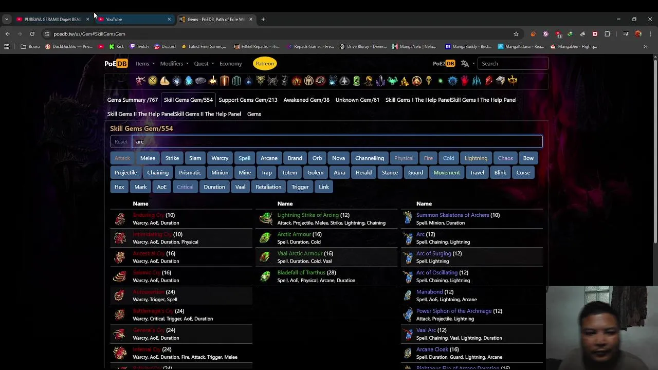Toggle the Warcry tag filter
Image resolution: width=658 pixels, height=370 pixels.
pyautogui.click(x=220, y=158)
